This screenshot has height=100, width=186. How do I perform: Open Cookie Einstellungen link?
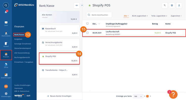[22, 85]
